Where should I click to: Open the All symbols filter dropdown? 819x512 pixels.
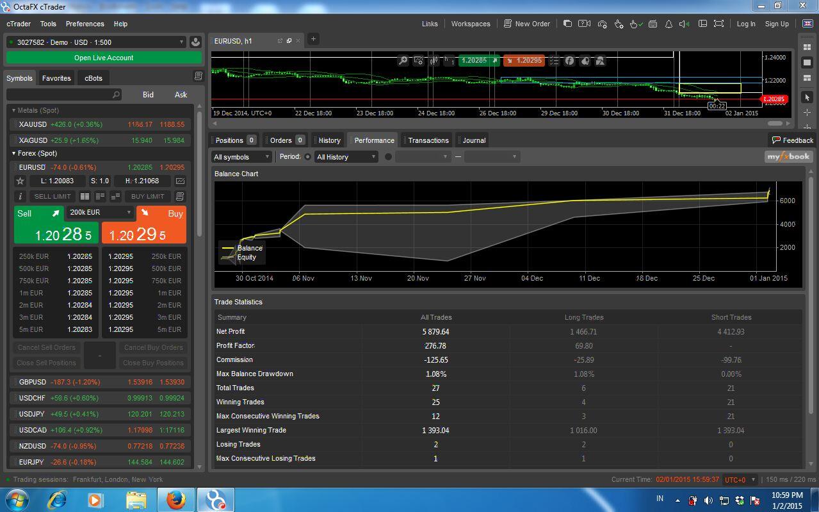tap(242, 157)
